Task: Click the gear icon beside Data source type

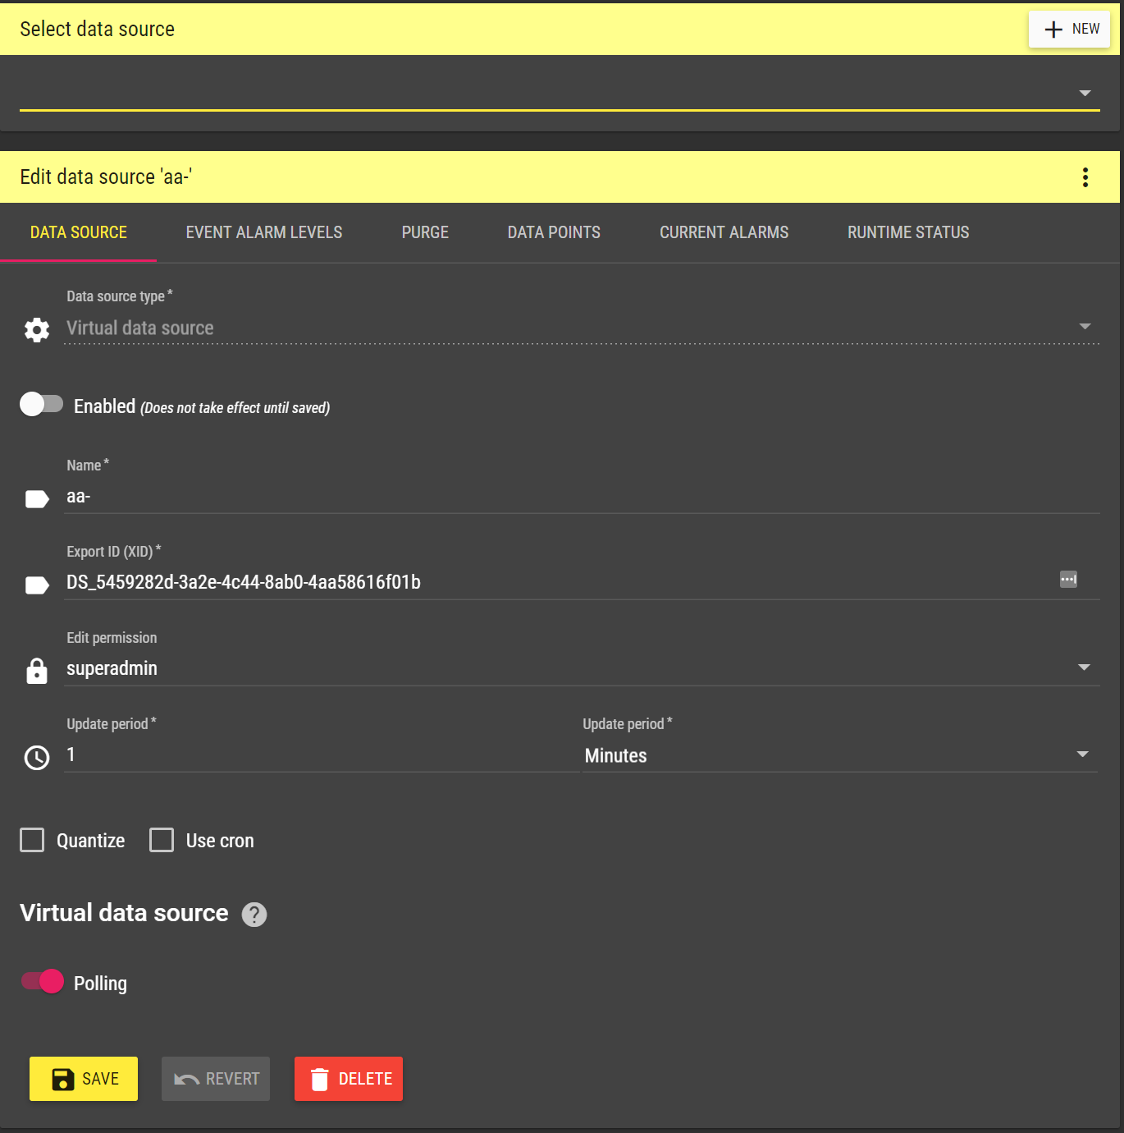Action: click(36, 329)
